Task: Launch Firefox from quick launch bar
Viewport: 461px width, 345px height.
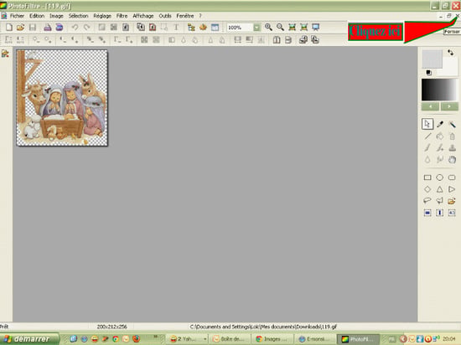Action: pos(136,339)
